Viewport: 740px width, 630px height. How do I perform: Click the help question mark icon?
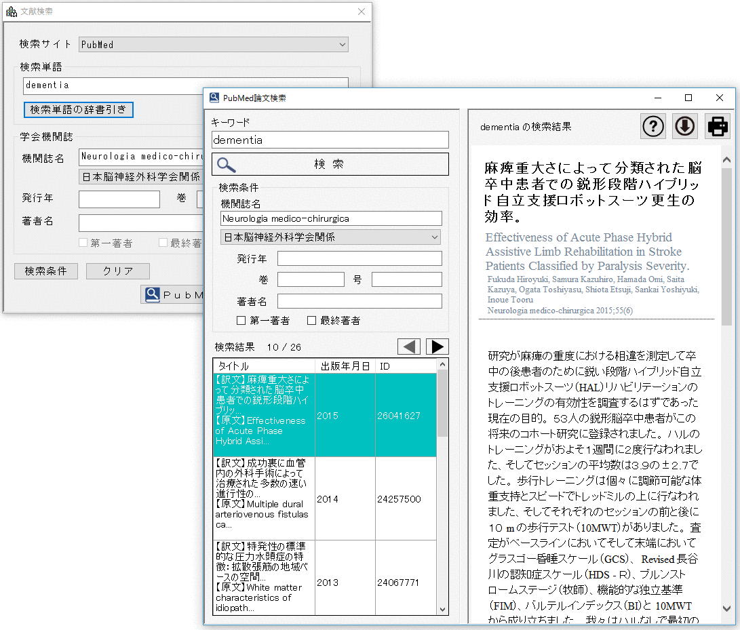click(x=653, y=126)
